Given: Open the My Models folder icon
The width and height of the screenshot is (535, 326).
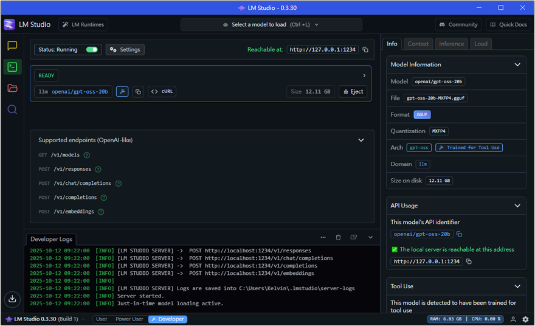Looking at the screenshot, I should 12,88.
